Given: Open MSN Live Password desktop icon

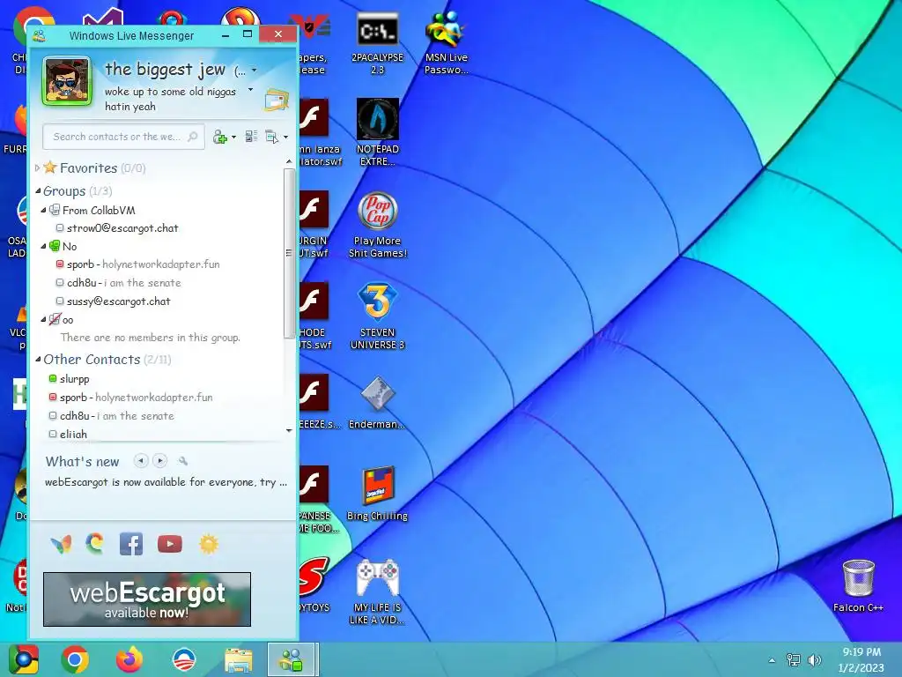Looking at the screenshot, I should pos(447,44).
